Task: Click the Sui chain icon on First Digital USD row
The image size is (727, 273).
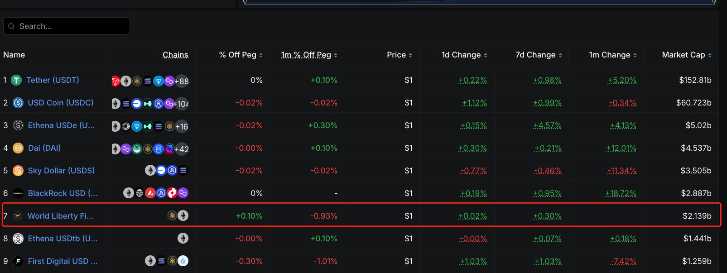Action: (x=183, y=261)
